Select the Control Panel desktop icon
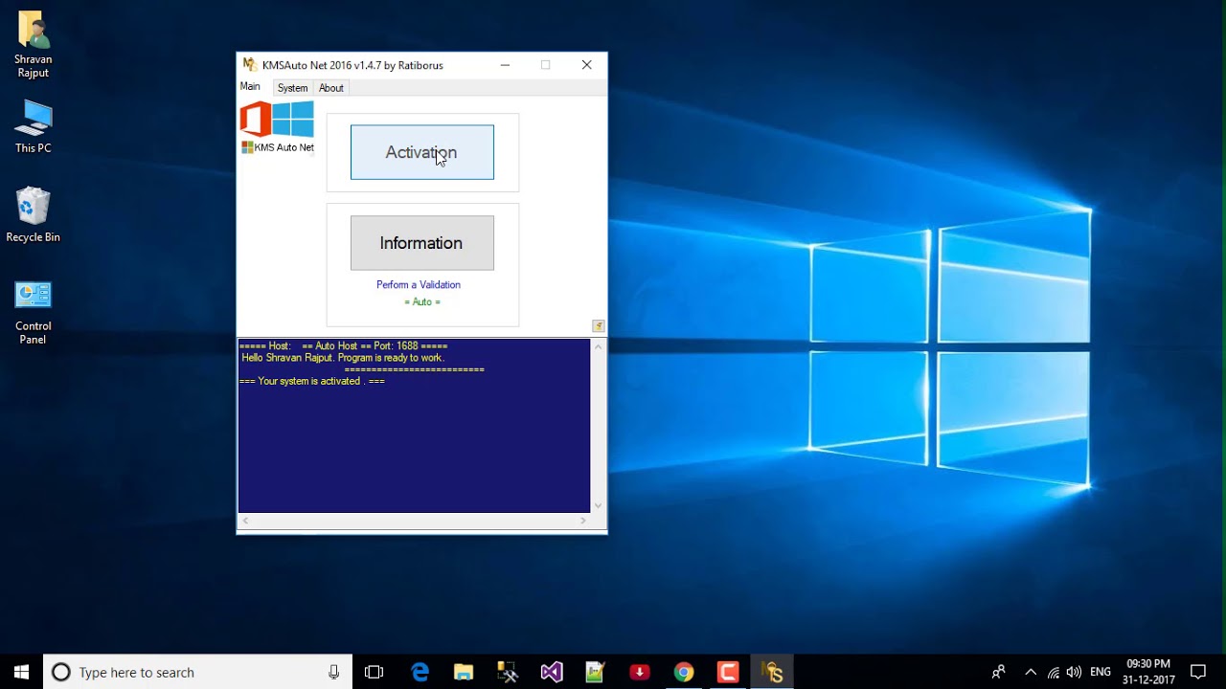 click(x=34, y=313)
